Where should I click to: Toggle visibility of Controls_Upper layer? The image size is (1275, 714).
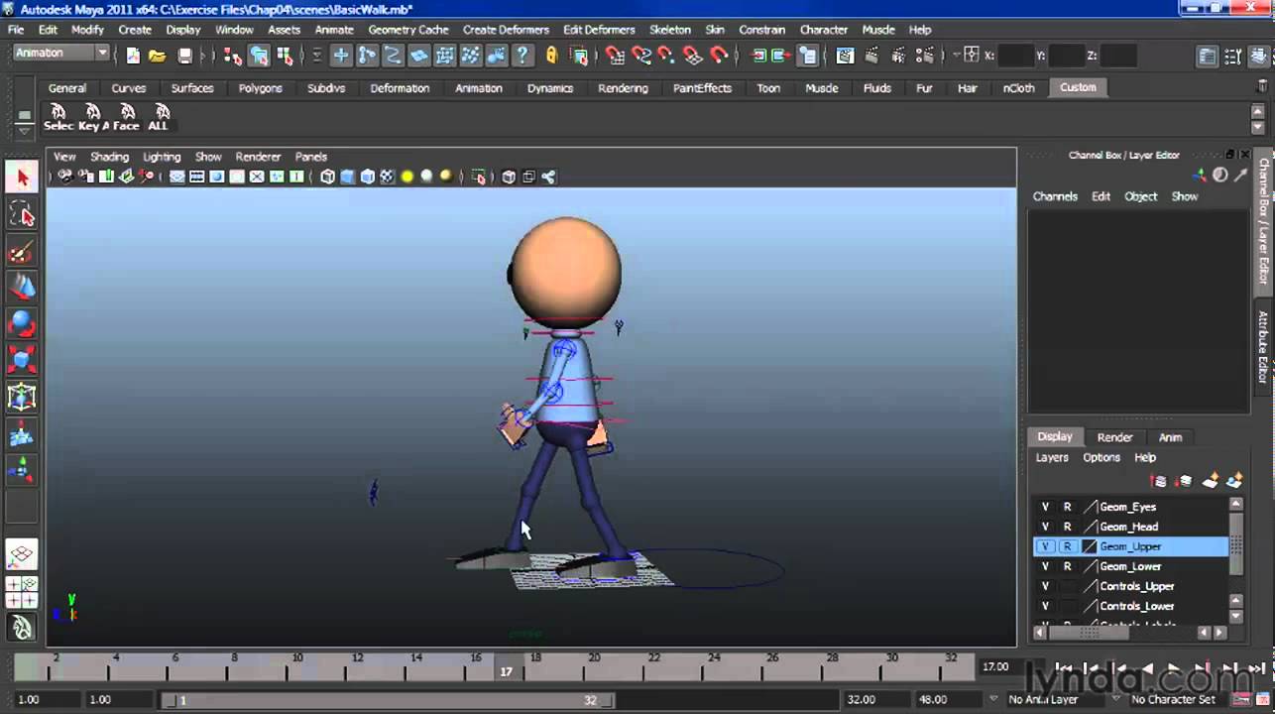click(1045, 586)
